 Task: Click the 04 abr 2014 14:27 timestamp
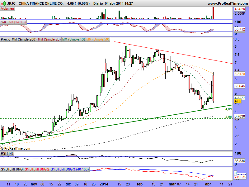point(119,3)
